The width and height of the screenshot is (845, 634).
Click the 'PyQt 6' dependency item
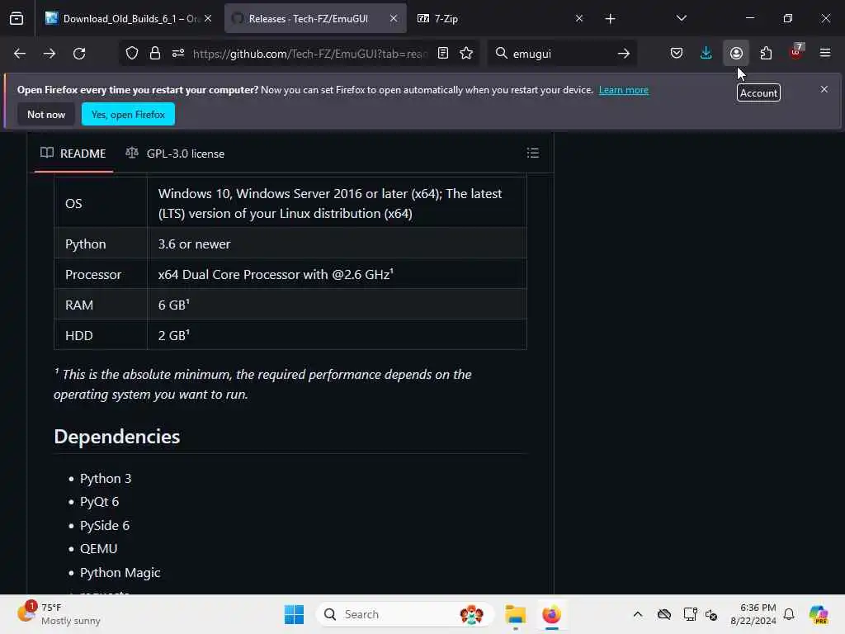[99, 502]
